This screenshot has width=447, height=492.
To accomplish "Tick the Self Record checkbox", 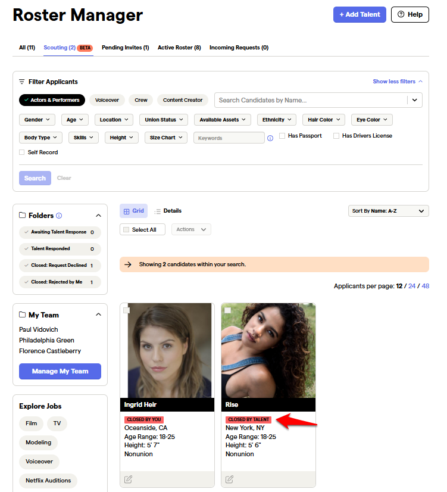I will point(21,152).
